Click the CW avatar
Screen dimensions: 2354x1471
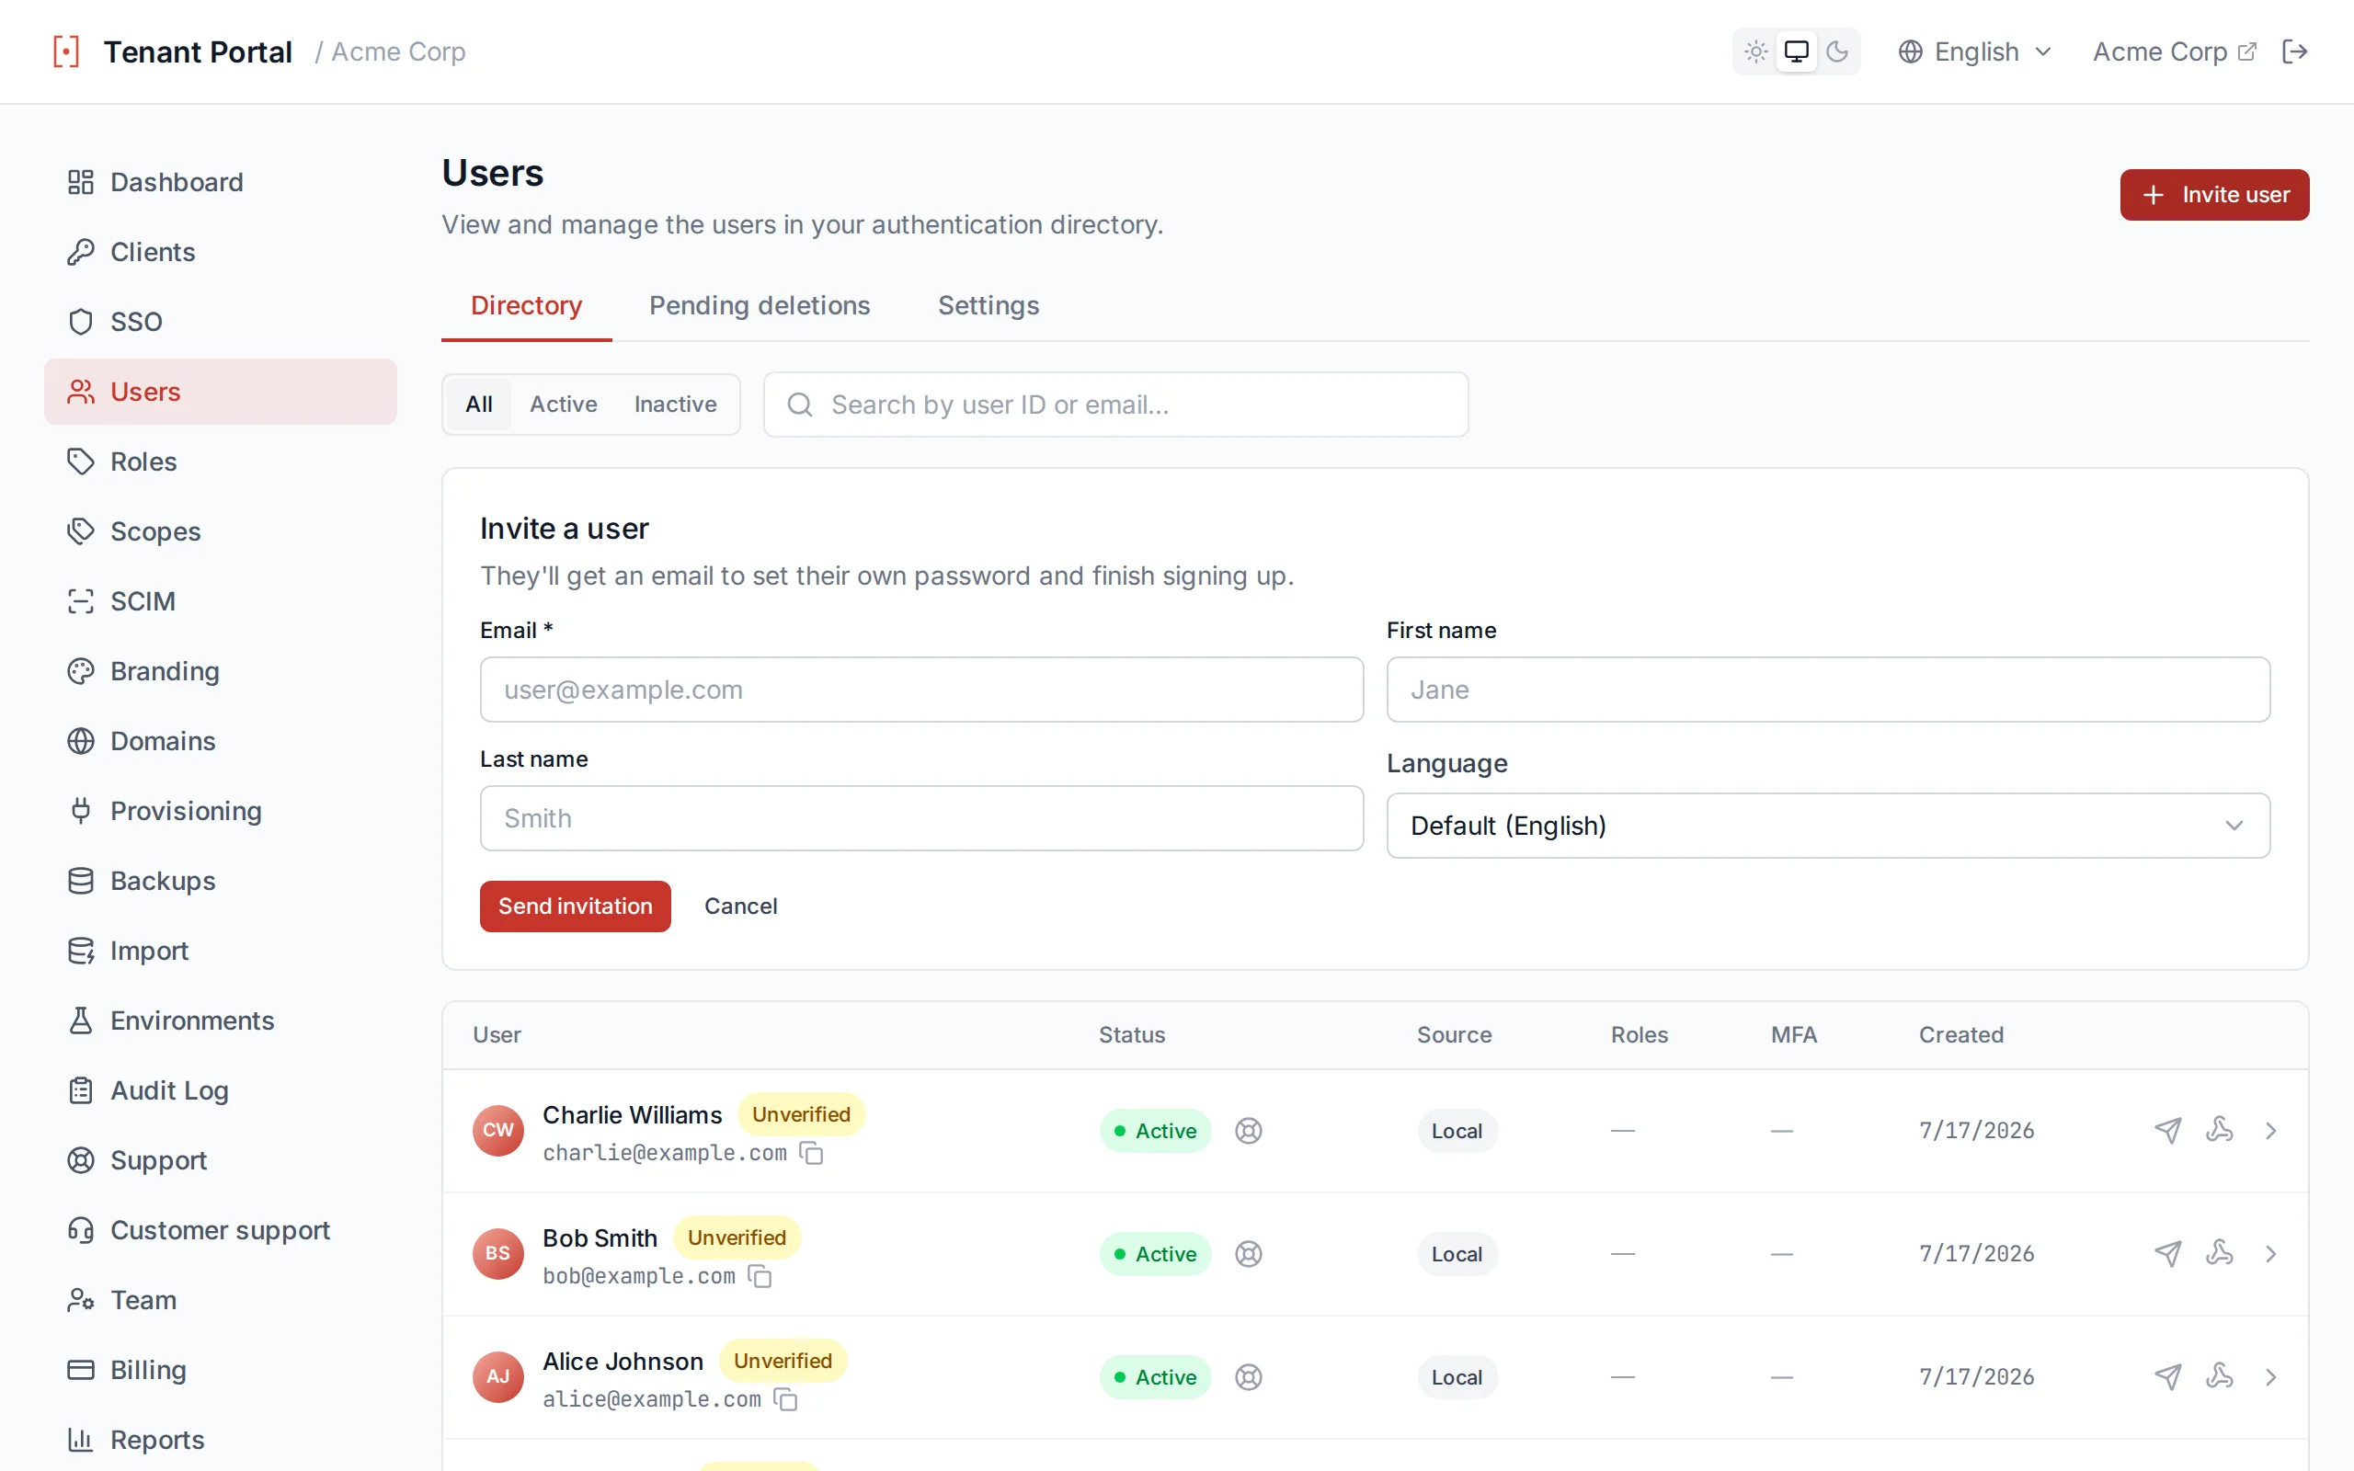(498, 1131)
